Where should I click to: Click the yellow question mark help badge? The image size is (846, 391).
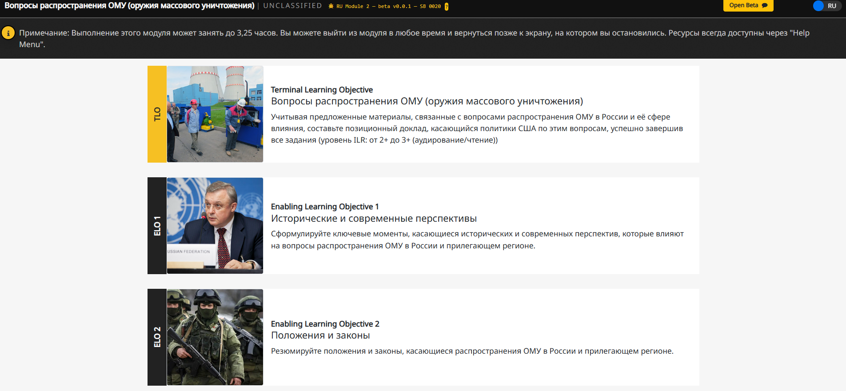pos(447,7)
